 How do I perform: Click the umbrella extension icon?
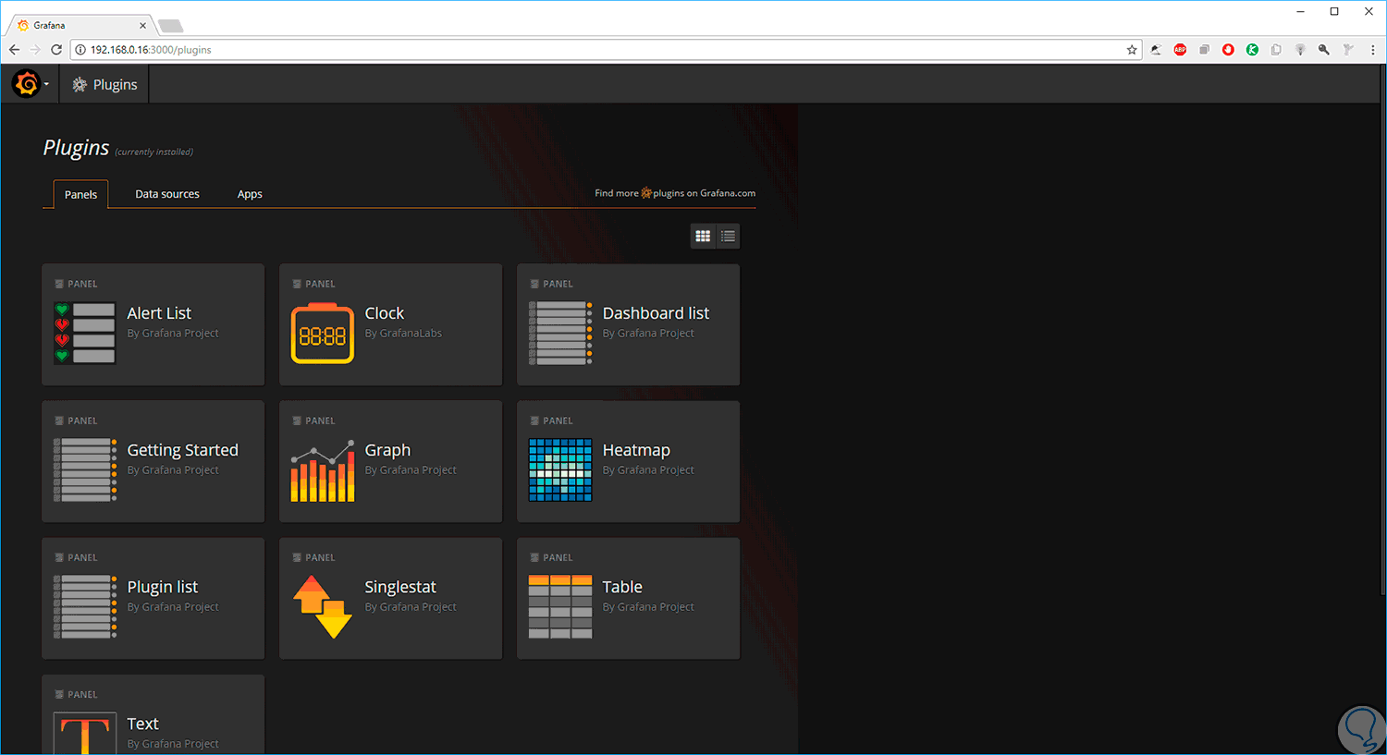[x=1156, y=50]
